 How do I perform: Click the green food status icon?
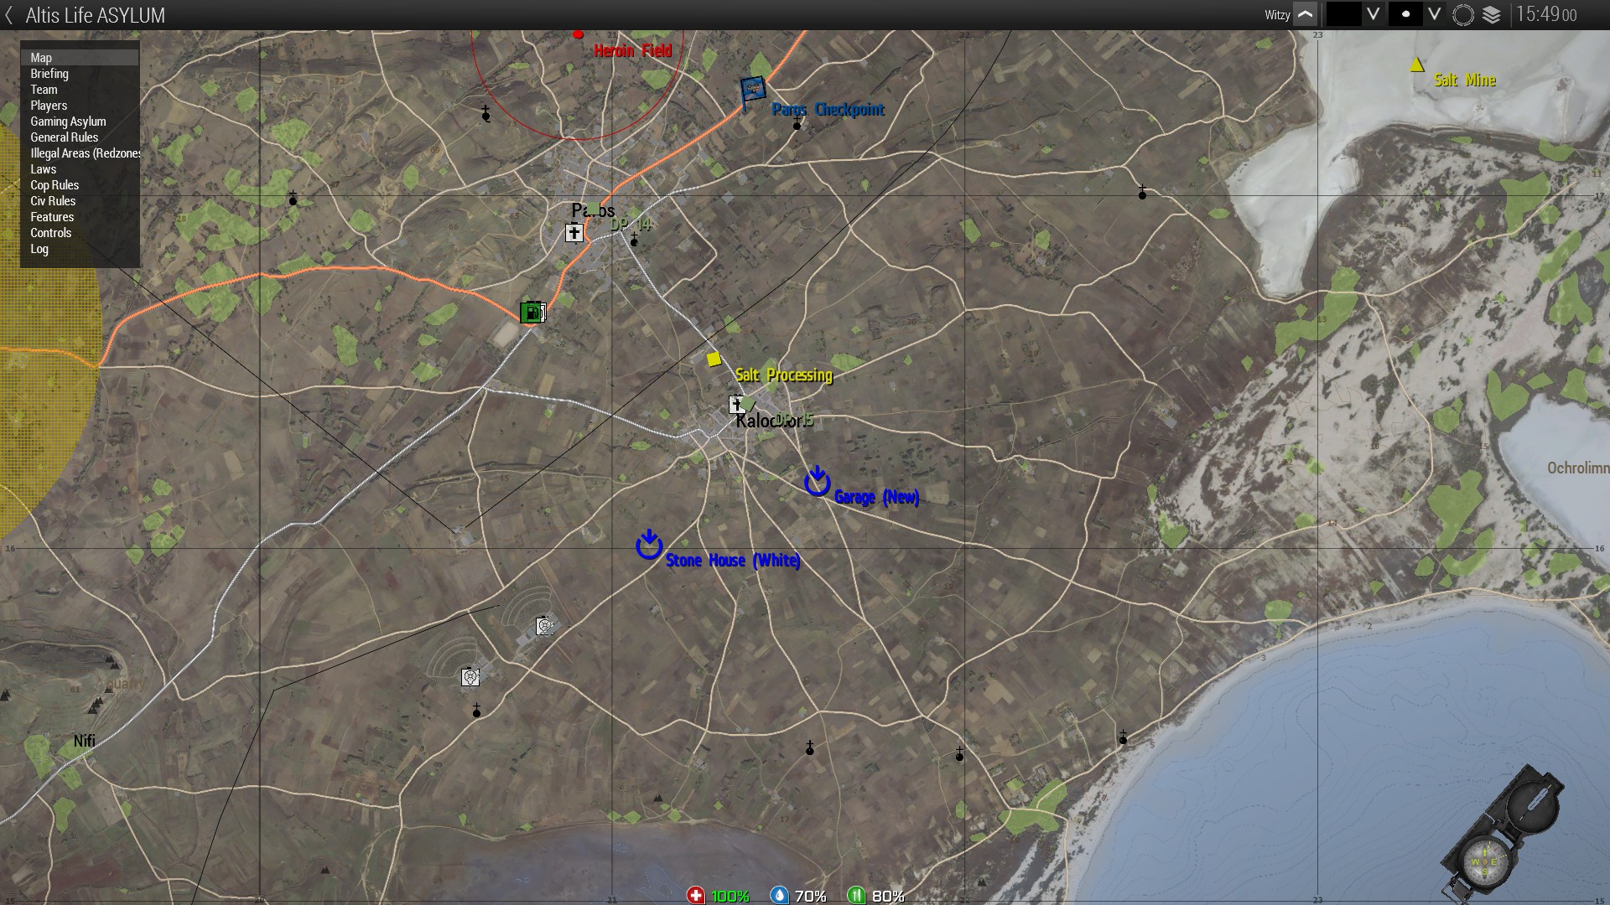coord(855,896)
